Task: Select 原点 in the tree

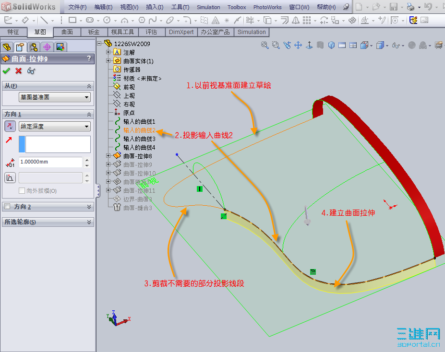Action: coord(129,113)
